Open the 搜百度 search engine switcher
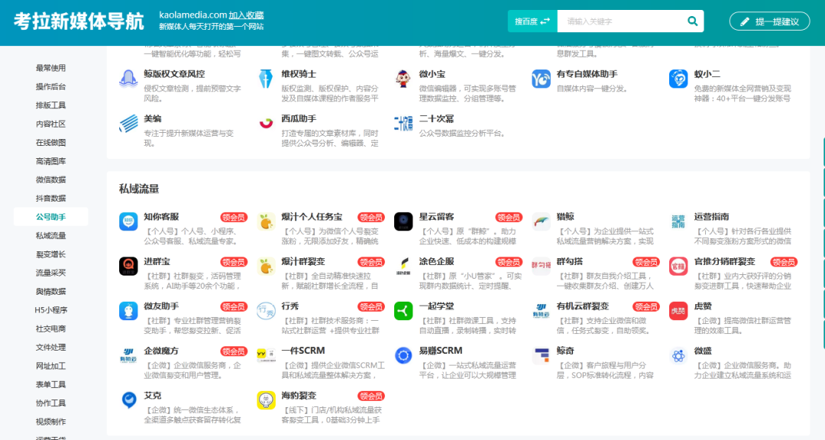 (x=532, y=21)
